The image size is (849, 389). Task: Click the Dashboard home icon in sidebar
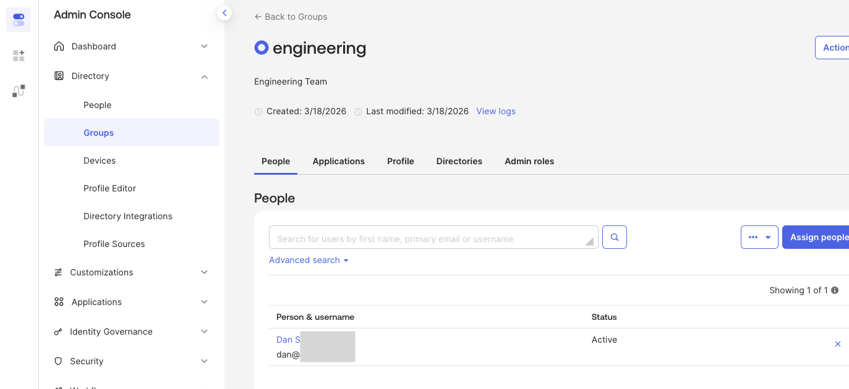click(59, 46)
